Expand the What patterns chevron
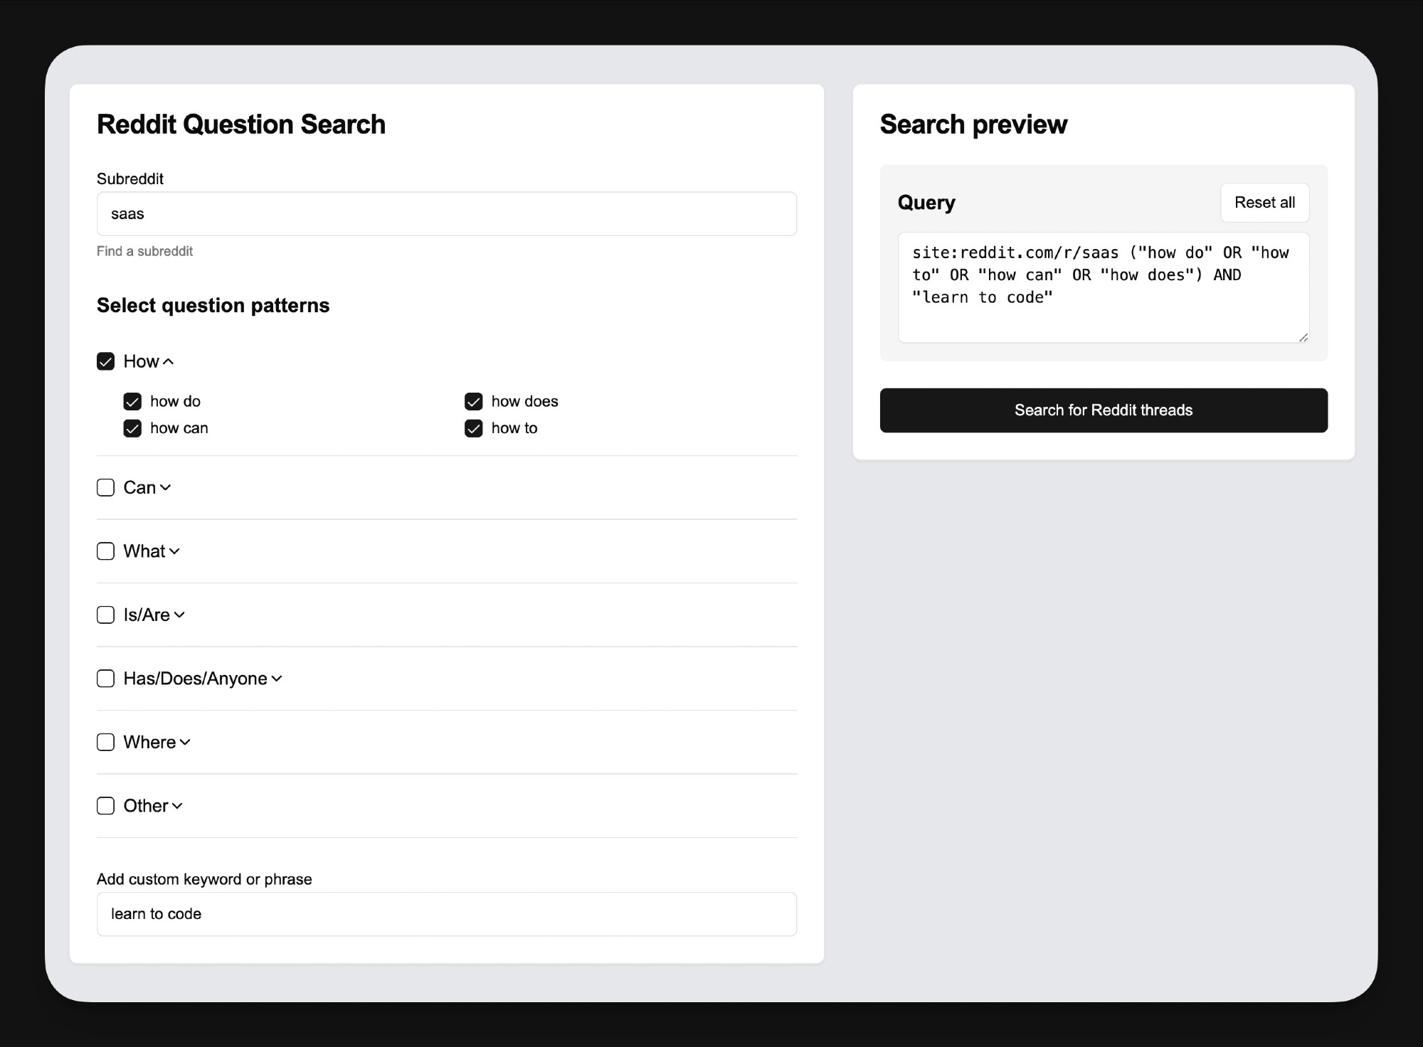1423x1047 pixels. [x=174, y=551]
